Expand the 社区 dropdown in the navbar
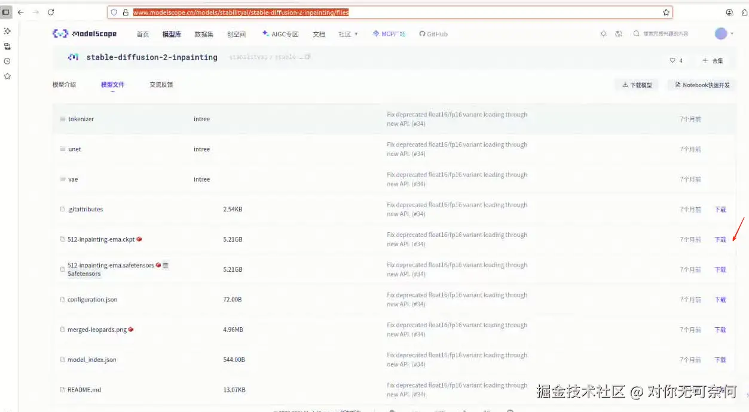The height and width of the screenshot is (412, 749). click(x=348, y=34)
